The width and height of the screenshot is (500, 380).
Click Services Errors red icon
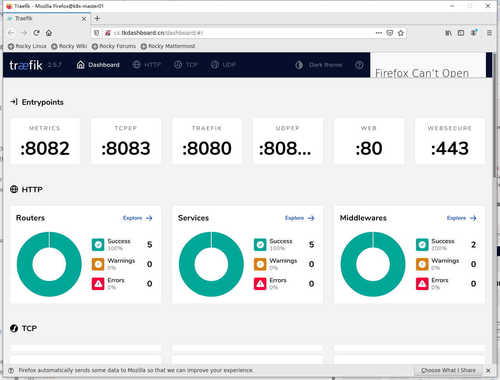point(260,284)
